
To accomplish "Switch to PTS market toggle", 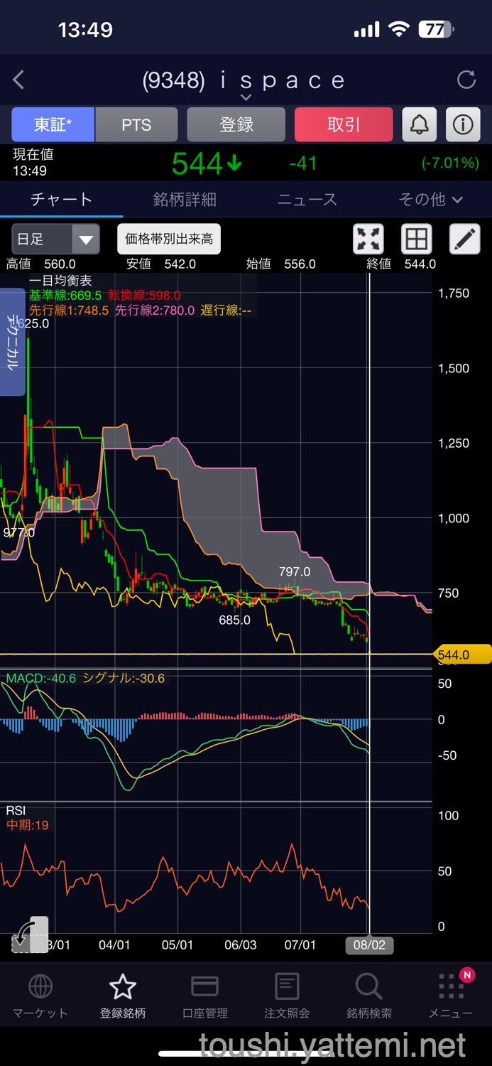I will (x=136, y=125).
